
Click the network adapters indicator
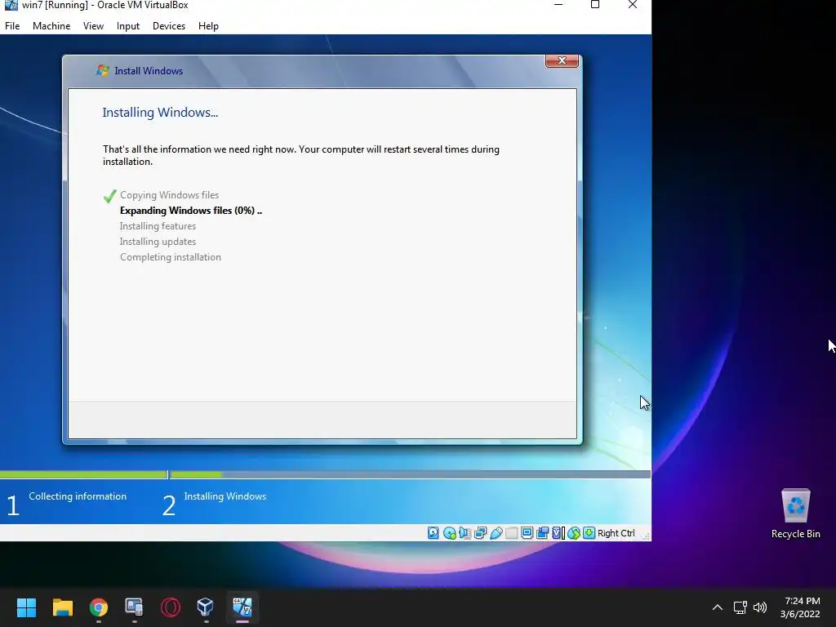point(480,532)
